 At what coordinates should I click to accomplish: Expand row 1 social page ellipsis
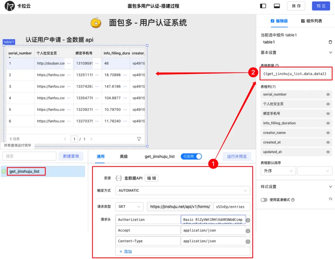pos(69,63)
